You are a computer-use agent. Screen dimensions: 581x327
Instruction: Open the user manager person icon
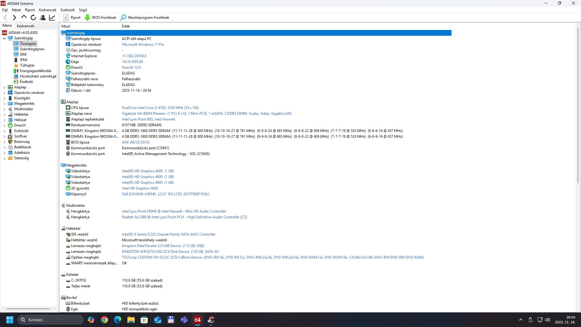tap(43, 18)
